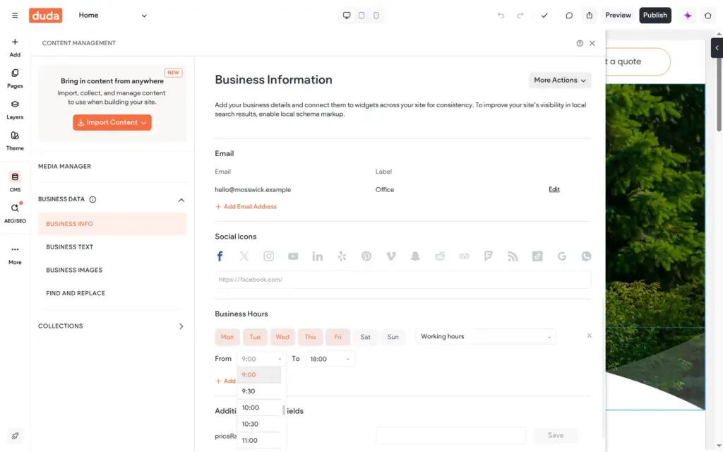
Task: Open the Theme panel
Action: click(x=15, y=141)
